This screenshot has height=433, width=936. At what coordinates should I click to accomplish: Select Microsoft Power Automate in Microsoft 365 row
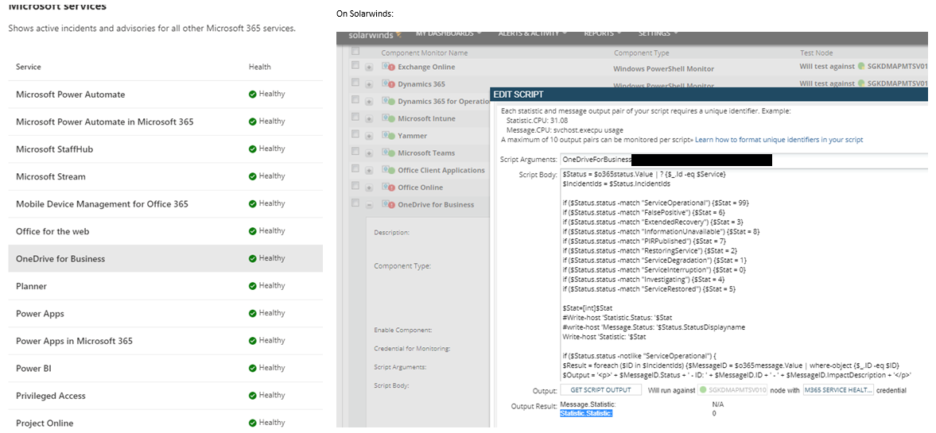click(165, 122)
